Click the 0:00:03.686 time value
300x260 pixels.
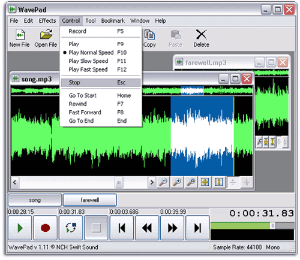coord(124,211)
